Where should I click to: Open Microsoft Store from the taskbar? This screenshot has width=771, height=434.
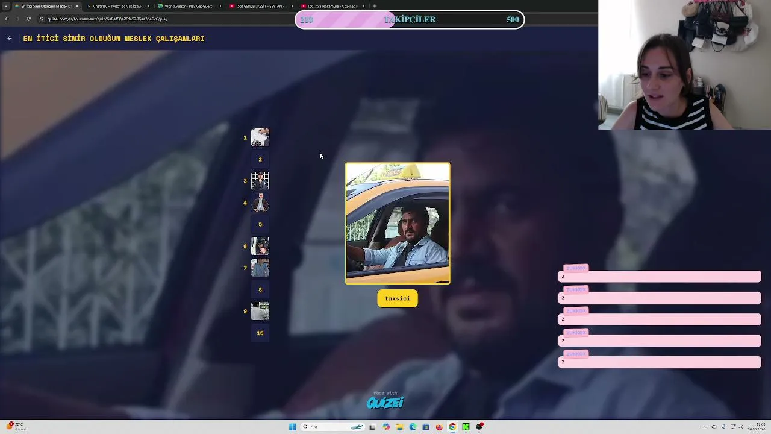coord(426,427)
